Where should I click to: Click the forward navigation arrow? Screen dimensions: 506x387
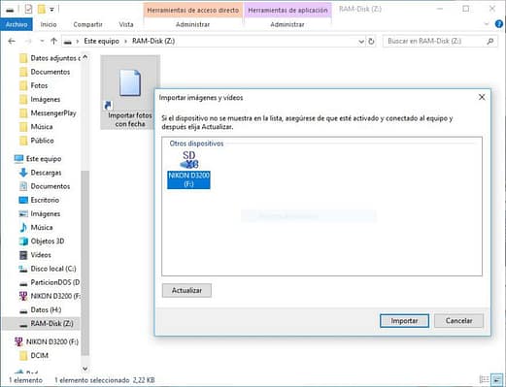28,42
